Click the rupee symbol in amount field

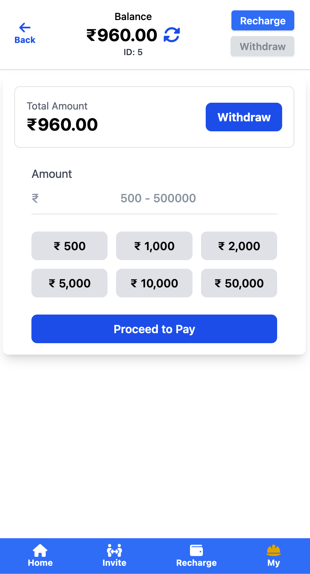[x=35, y=198]
